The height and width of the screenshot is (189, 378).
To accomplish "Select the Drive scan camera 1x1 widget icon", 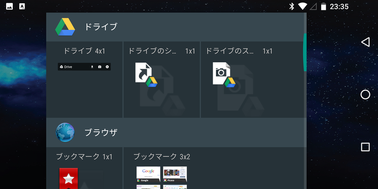I will 224,75.
